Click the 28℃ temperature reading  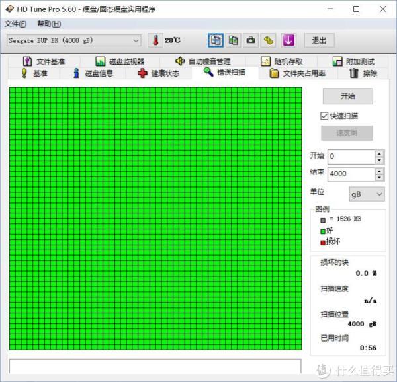173,40
